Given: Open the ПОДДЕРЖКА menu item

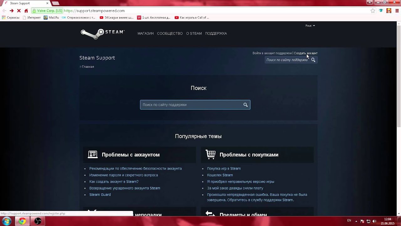Looking at the screenshot, I should pyautogui.click(x=216, y=34).
